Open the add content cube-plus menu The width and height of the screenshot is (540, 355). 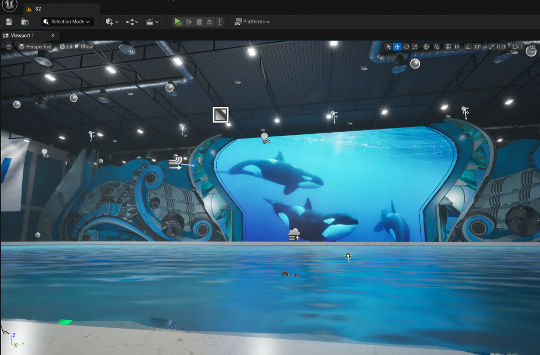(x=112, y=22)
